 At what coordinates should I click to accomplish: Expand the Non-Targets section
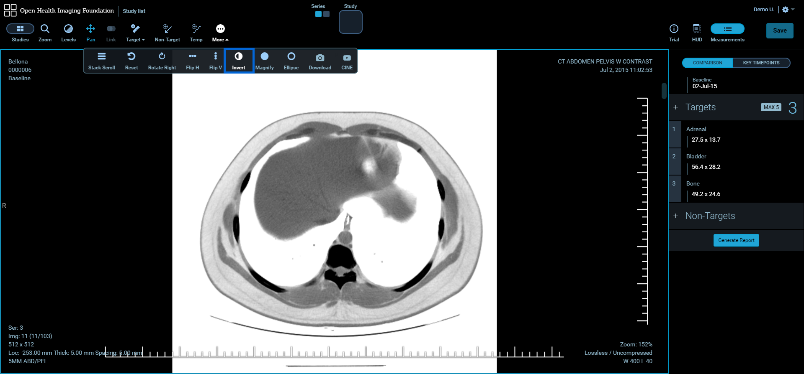[x=710, y=216]
